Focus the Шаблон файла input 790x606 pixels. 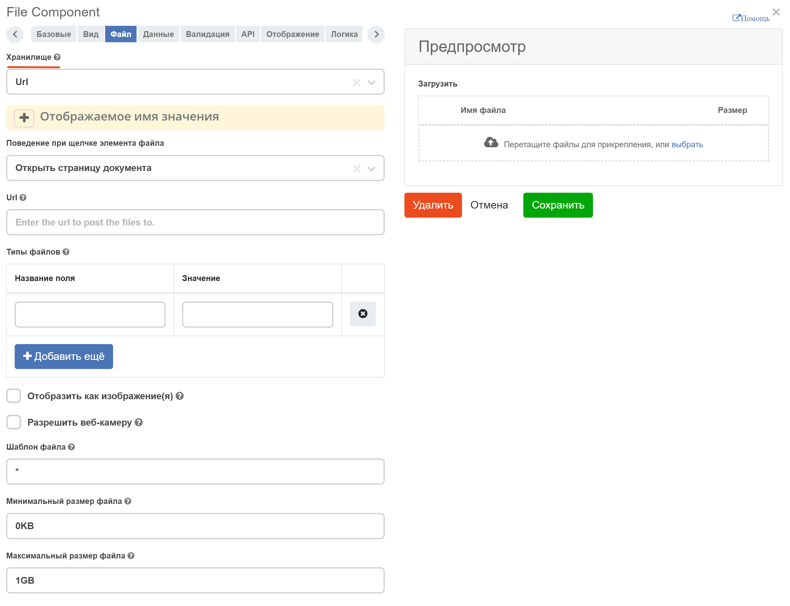point(195,471)
